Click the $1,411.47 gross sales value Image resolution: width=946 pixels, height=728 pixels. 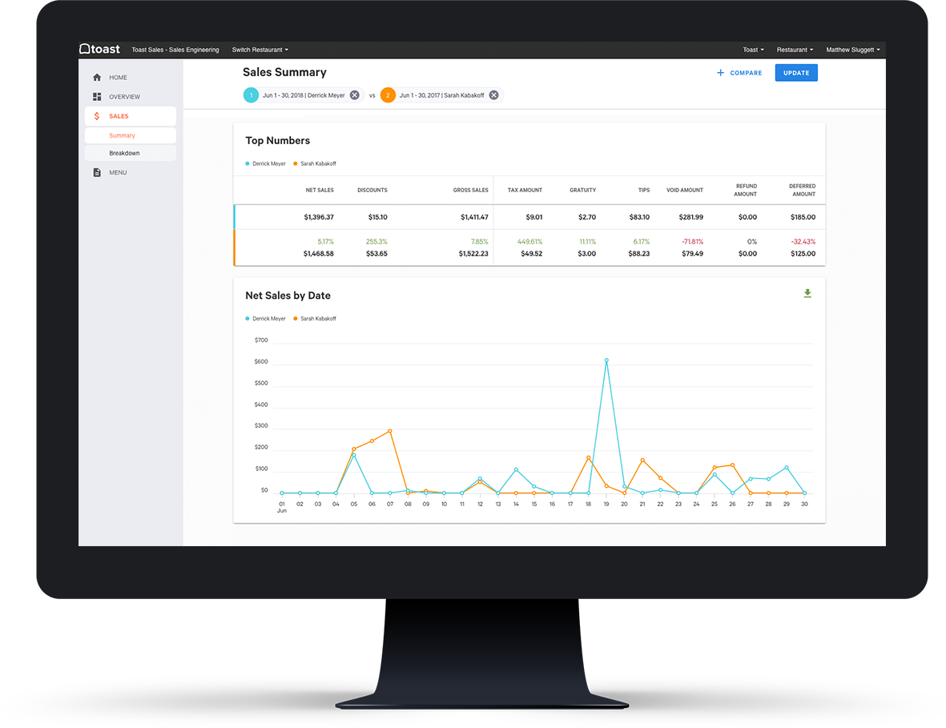pyautogui.click(x=474, y=217)
